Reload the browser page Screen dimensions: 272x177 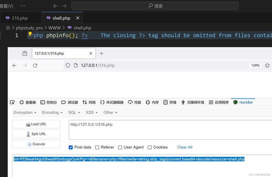point(35,65)
